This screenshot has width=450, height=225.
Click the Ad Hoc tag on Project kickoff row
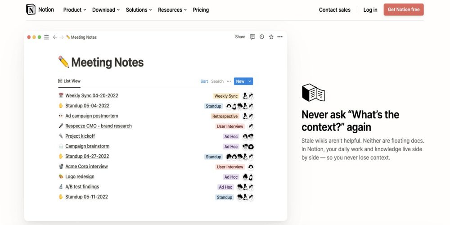coord(231,137)
